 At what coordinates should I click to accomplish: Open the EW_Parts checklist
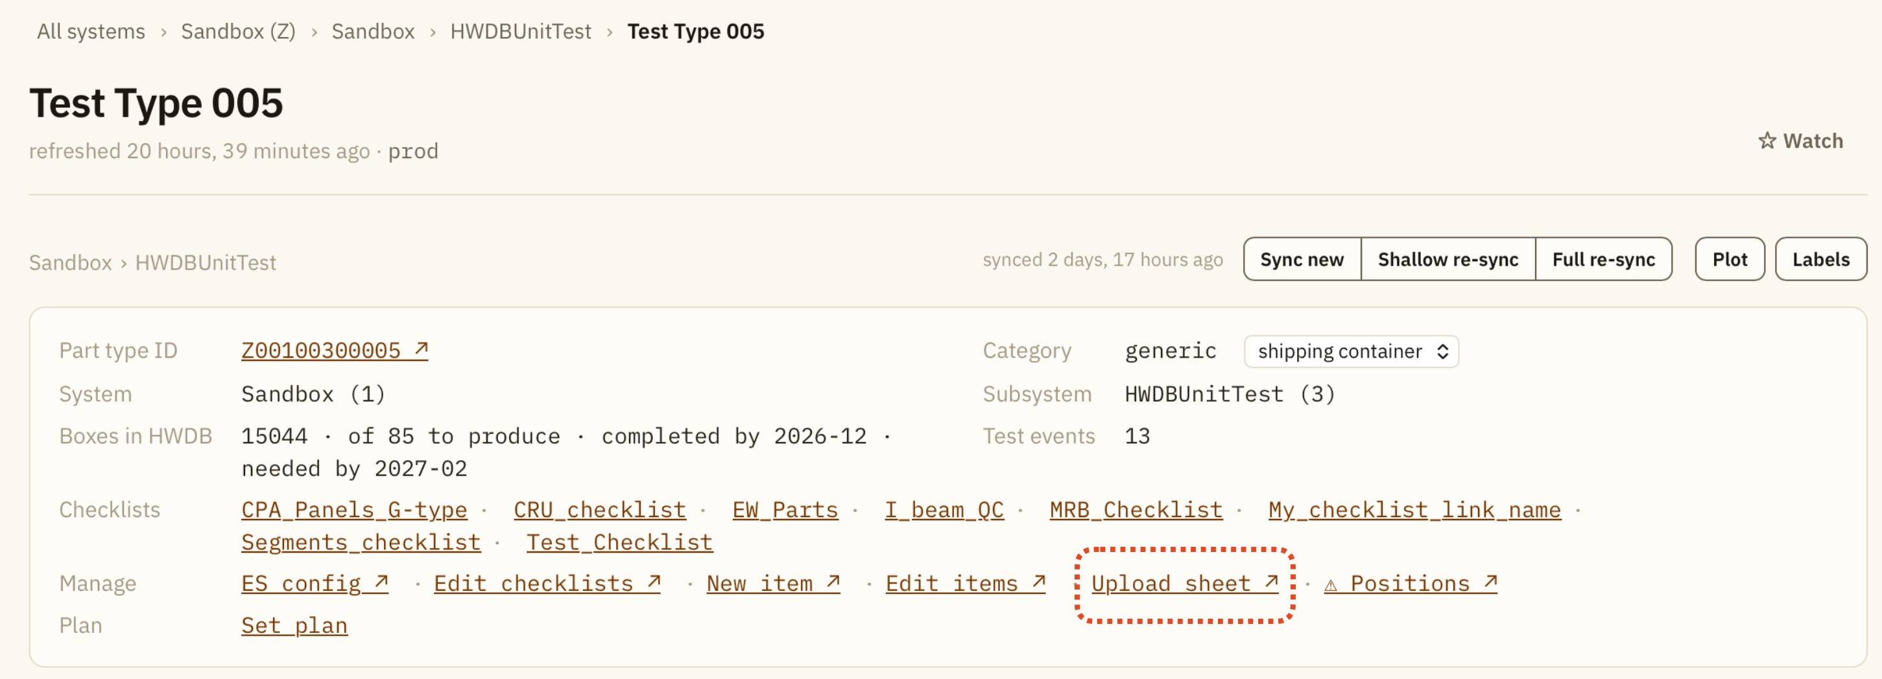click(785, 510)
